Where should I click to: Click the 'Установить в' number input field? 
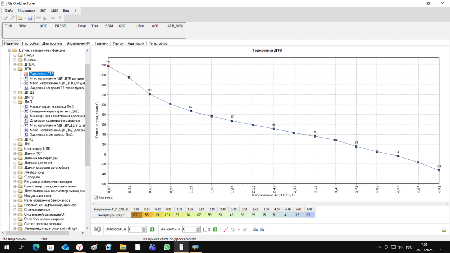point(135,229)
